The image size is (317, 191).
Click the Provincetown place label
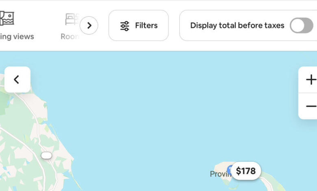(x=220, y=174)
